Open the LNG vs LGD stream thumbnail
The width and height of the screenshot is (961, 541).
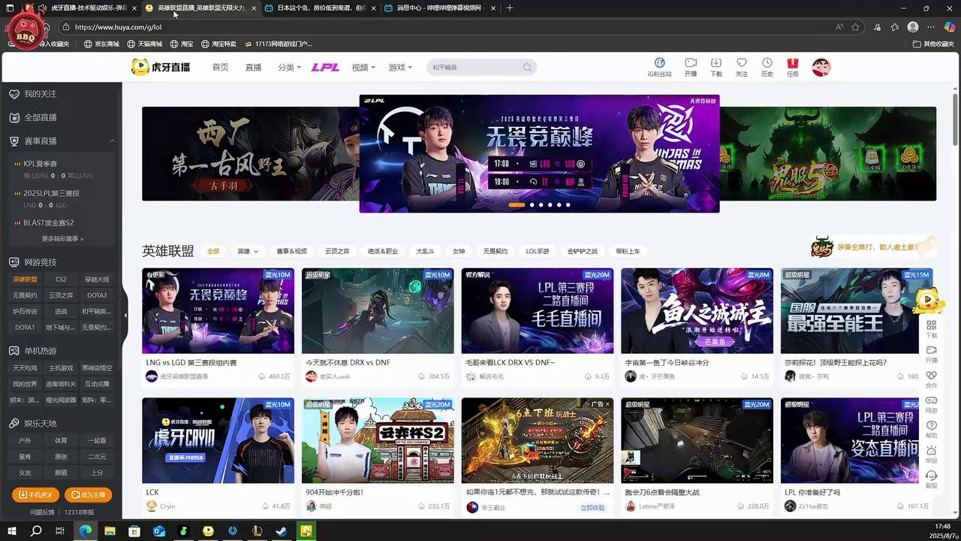point(218,311)
